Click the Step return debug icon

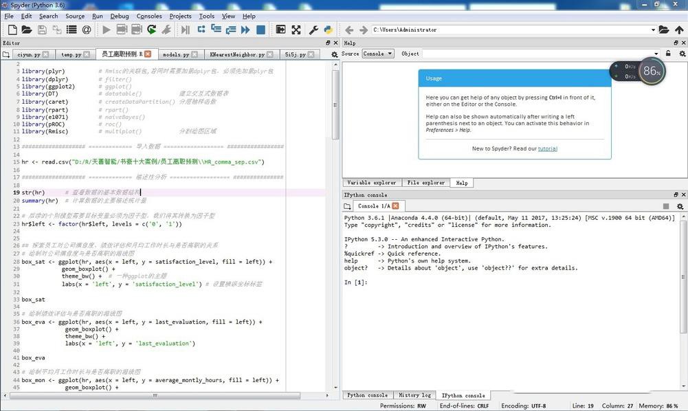[231, 30]
